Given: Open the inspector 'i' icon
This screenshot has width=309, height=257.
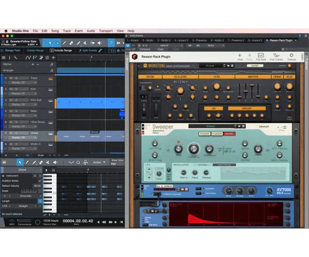Looking at the screenshot, I should tap(9, 58).
